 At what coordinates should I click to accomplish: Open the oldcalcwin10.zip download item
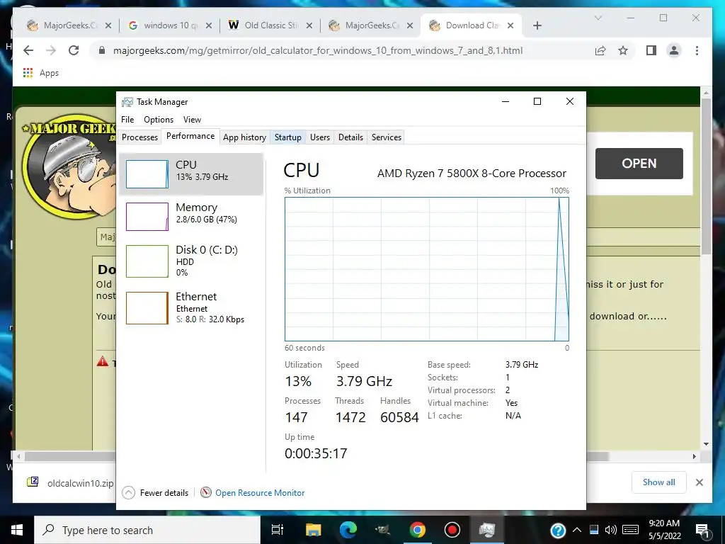click(x=72, y=483)
